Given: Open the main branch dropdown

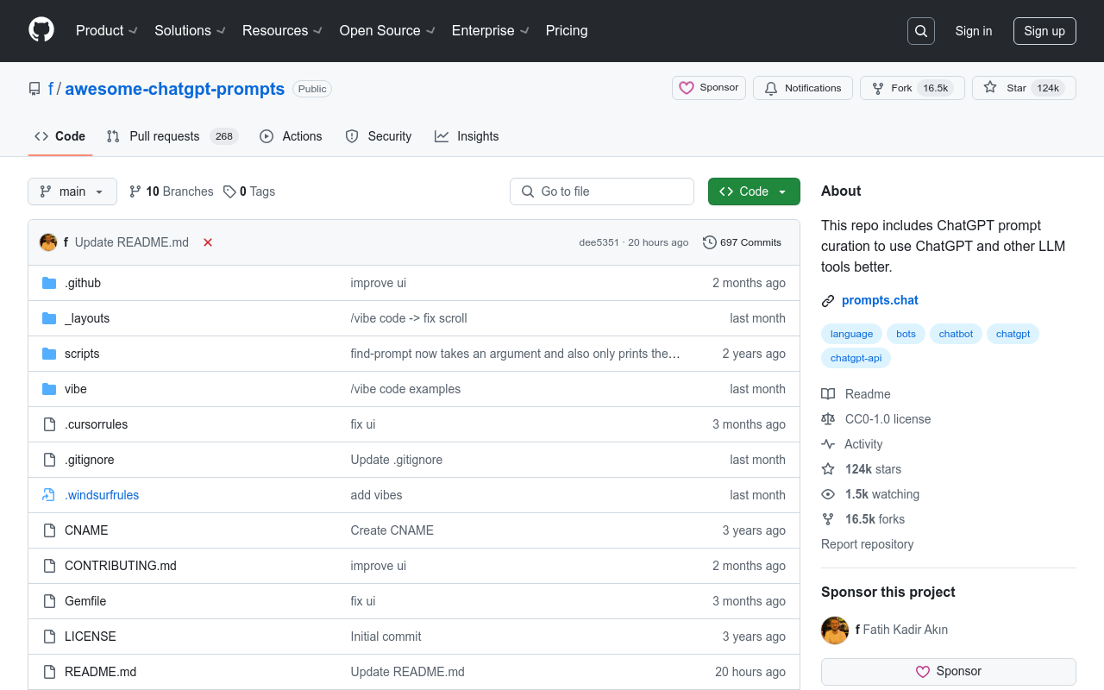Looking at the screenshot, I should (72, 191).
